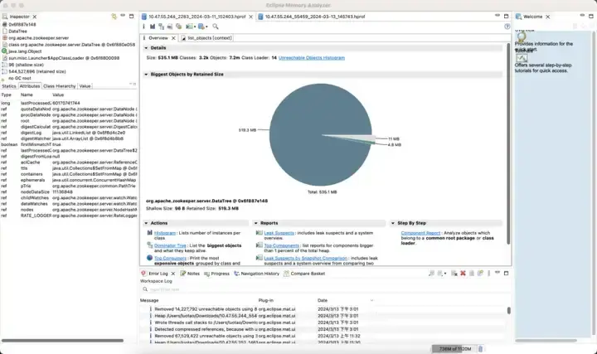Image resolution: width=597 pixels, height=354 pixels.
Task: Open the histogram toolbar icon
Action: [x=153, y=27]
